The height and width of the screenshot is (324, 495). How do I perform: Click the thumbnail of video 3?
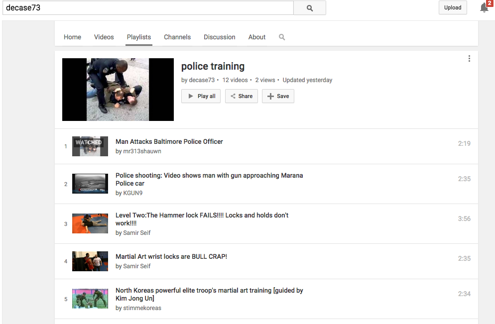pos(90,223)
